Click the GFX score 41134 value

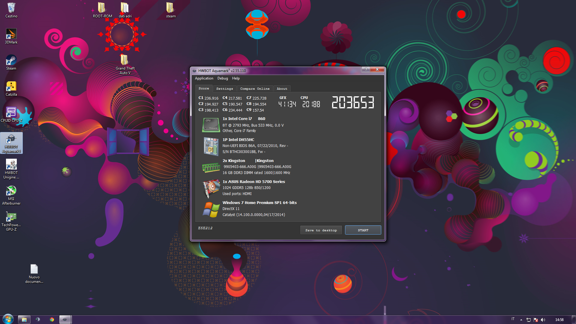(287, 104)
